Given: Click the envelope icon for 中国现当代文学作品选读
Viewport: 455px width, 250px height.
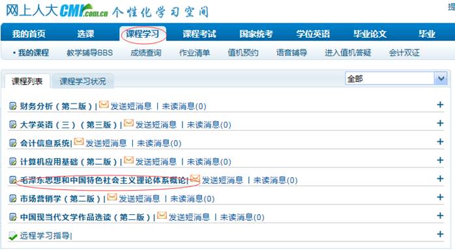Looking at the screenshot, I should [x=162, y=215].
